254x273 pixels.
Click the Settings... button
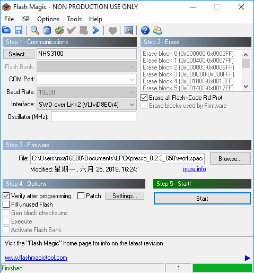pyautogui.click(x=125, y=196)
